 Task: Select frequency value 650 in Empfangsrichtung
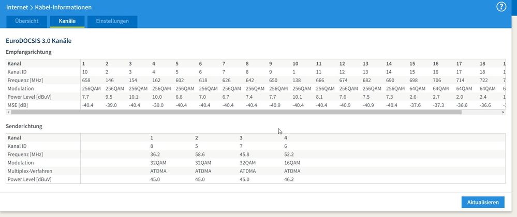pyautogui.click(x=273, y=80)
